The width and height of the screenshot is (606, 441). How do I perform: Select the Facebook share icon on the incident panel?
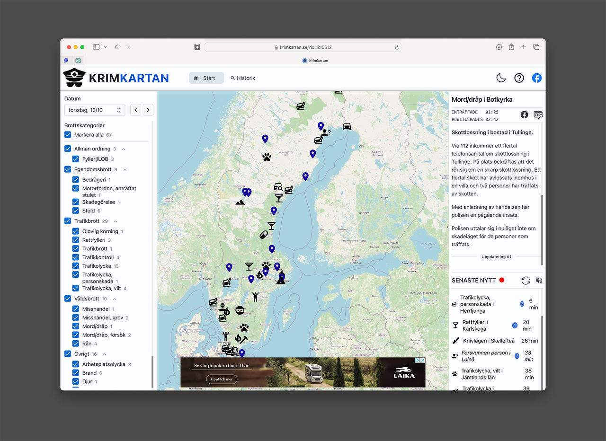525,115
